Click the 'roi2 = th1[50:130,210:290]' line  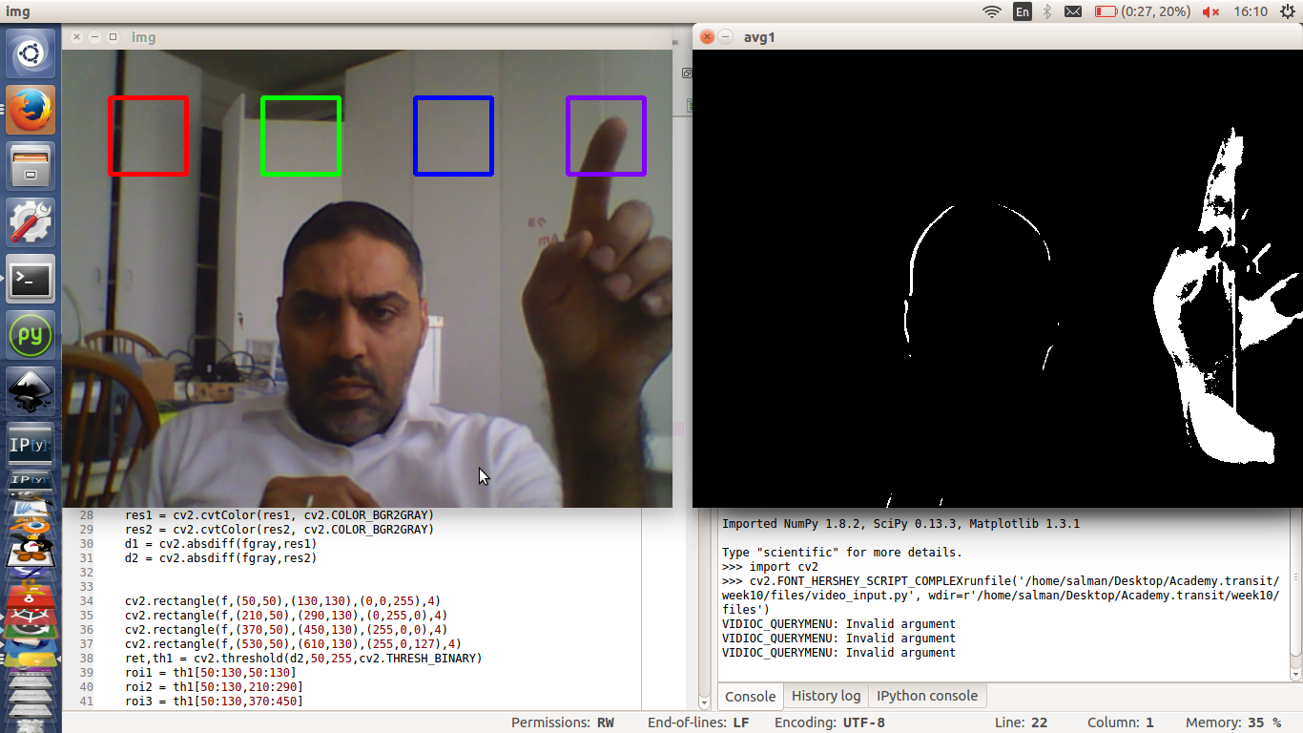point(214,687)
